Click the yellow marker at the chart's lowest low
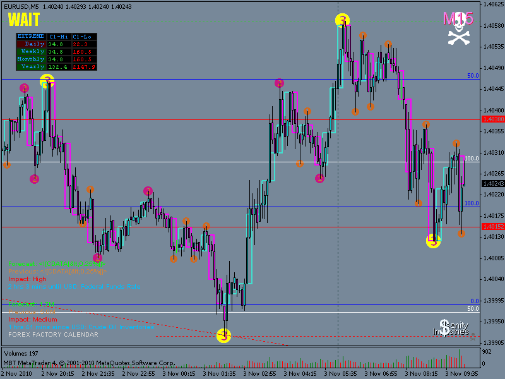Image resolution: width=505 pixels, height=379 pixels. (224, 335)
